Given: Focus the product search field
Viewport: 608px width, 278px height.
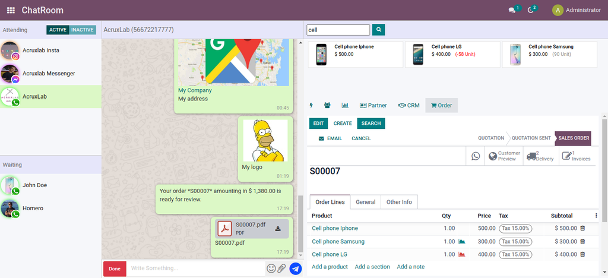Looking at the screenshot, I should click(338, 30).
